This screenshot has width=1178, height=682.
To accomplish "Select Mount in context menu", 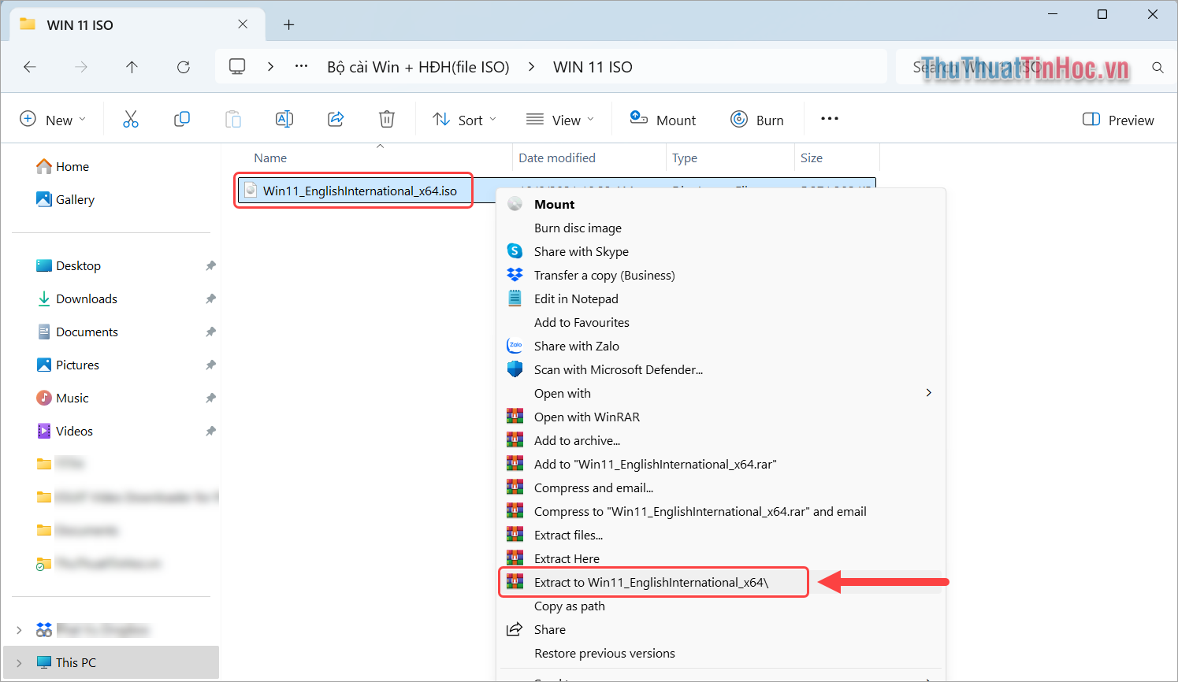I will 721,204.
